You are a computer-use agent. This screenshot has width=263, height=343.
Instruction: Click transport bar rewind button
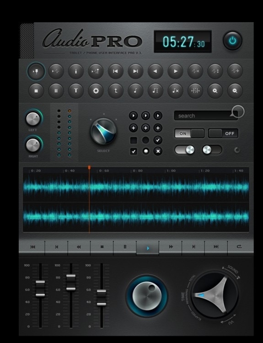pyautogui.click(x=79, y=247)
